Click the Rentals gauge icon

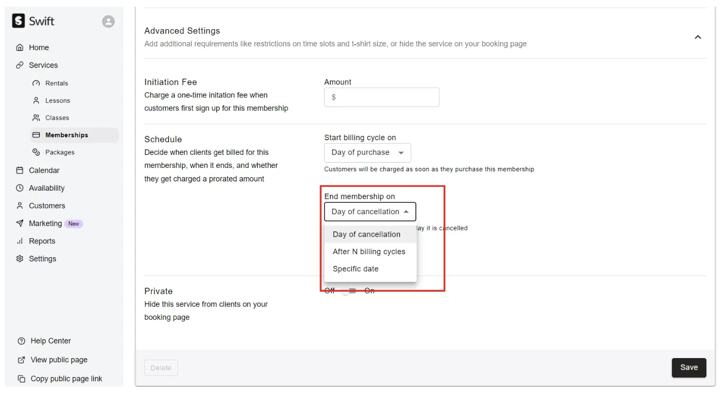click(x=36, y=83)
